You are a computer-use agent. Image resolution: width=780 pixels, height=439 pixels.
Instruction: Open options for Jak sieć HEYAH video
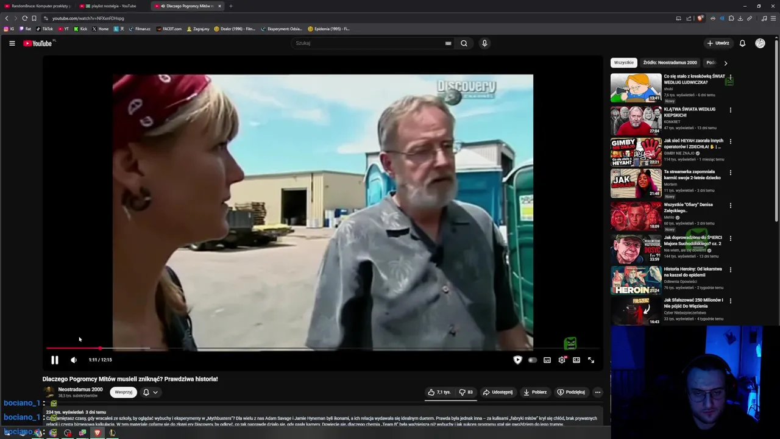(730, 141)
